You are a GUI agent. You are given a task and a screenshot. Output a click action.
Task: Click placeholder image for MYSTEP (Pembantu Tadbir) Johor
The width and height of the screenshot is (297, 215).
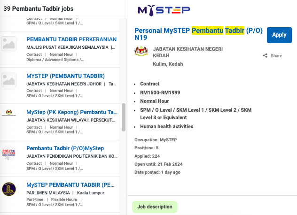pyautogui.click(x=9, y=80)
